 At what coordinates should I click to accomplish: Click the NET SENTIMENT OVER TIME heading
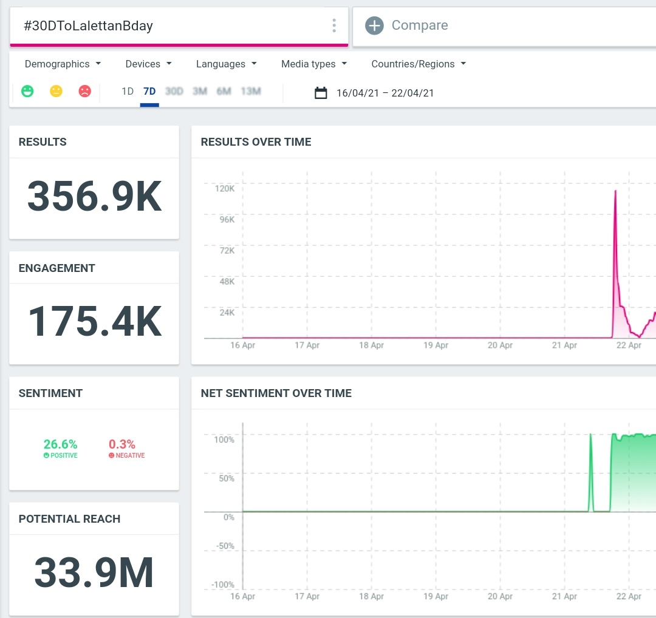pyautogui.click(x=276, y=393)
